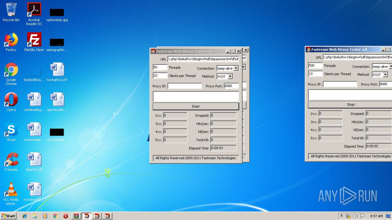Click Clients per Thread field in right window

[x=315, y=74]
